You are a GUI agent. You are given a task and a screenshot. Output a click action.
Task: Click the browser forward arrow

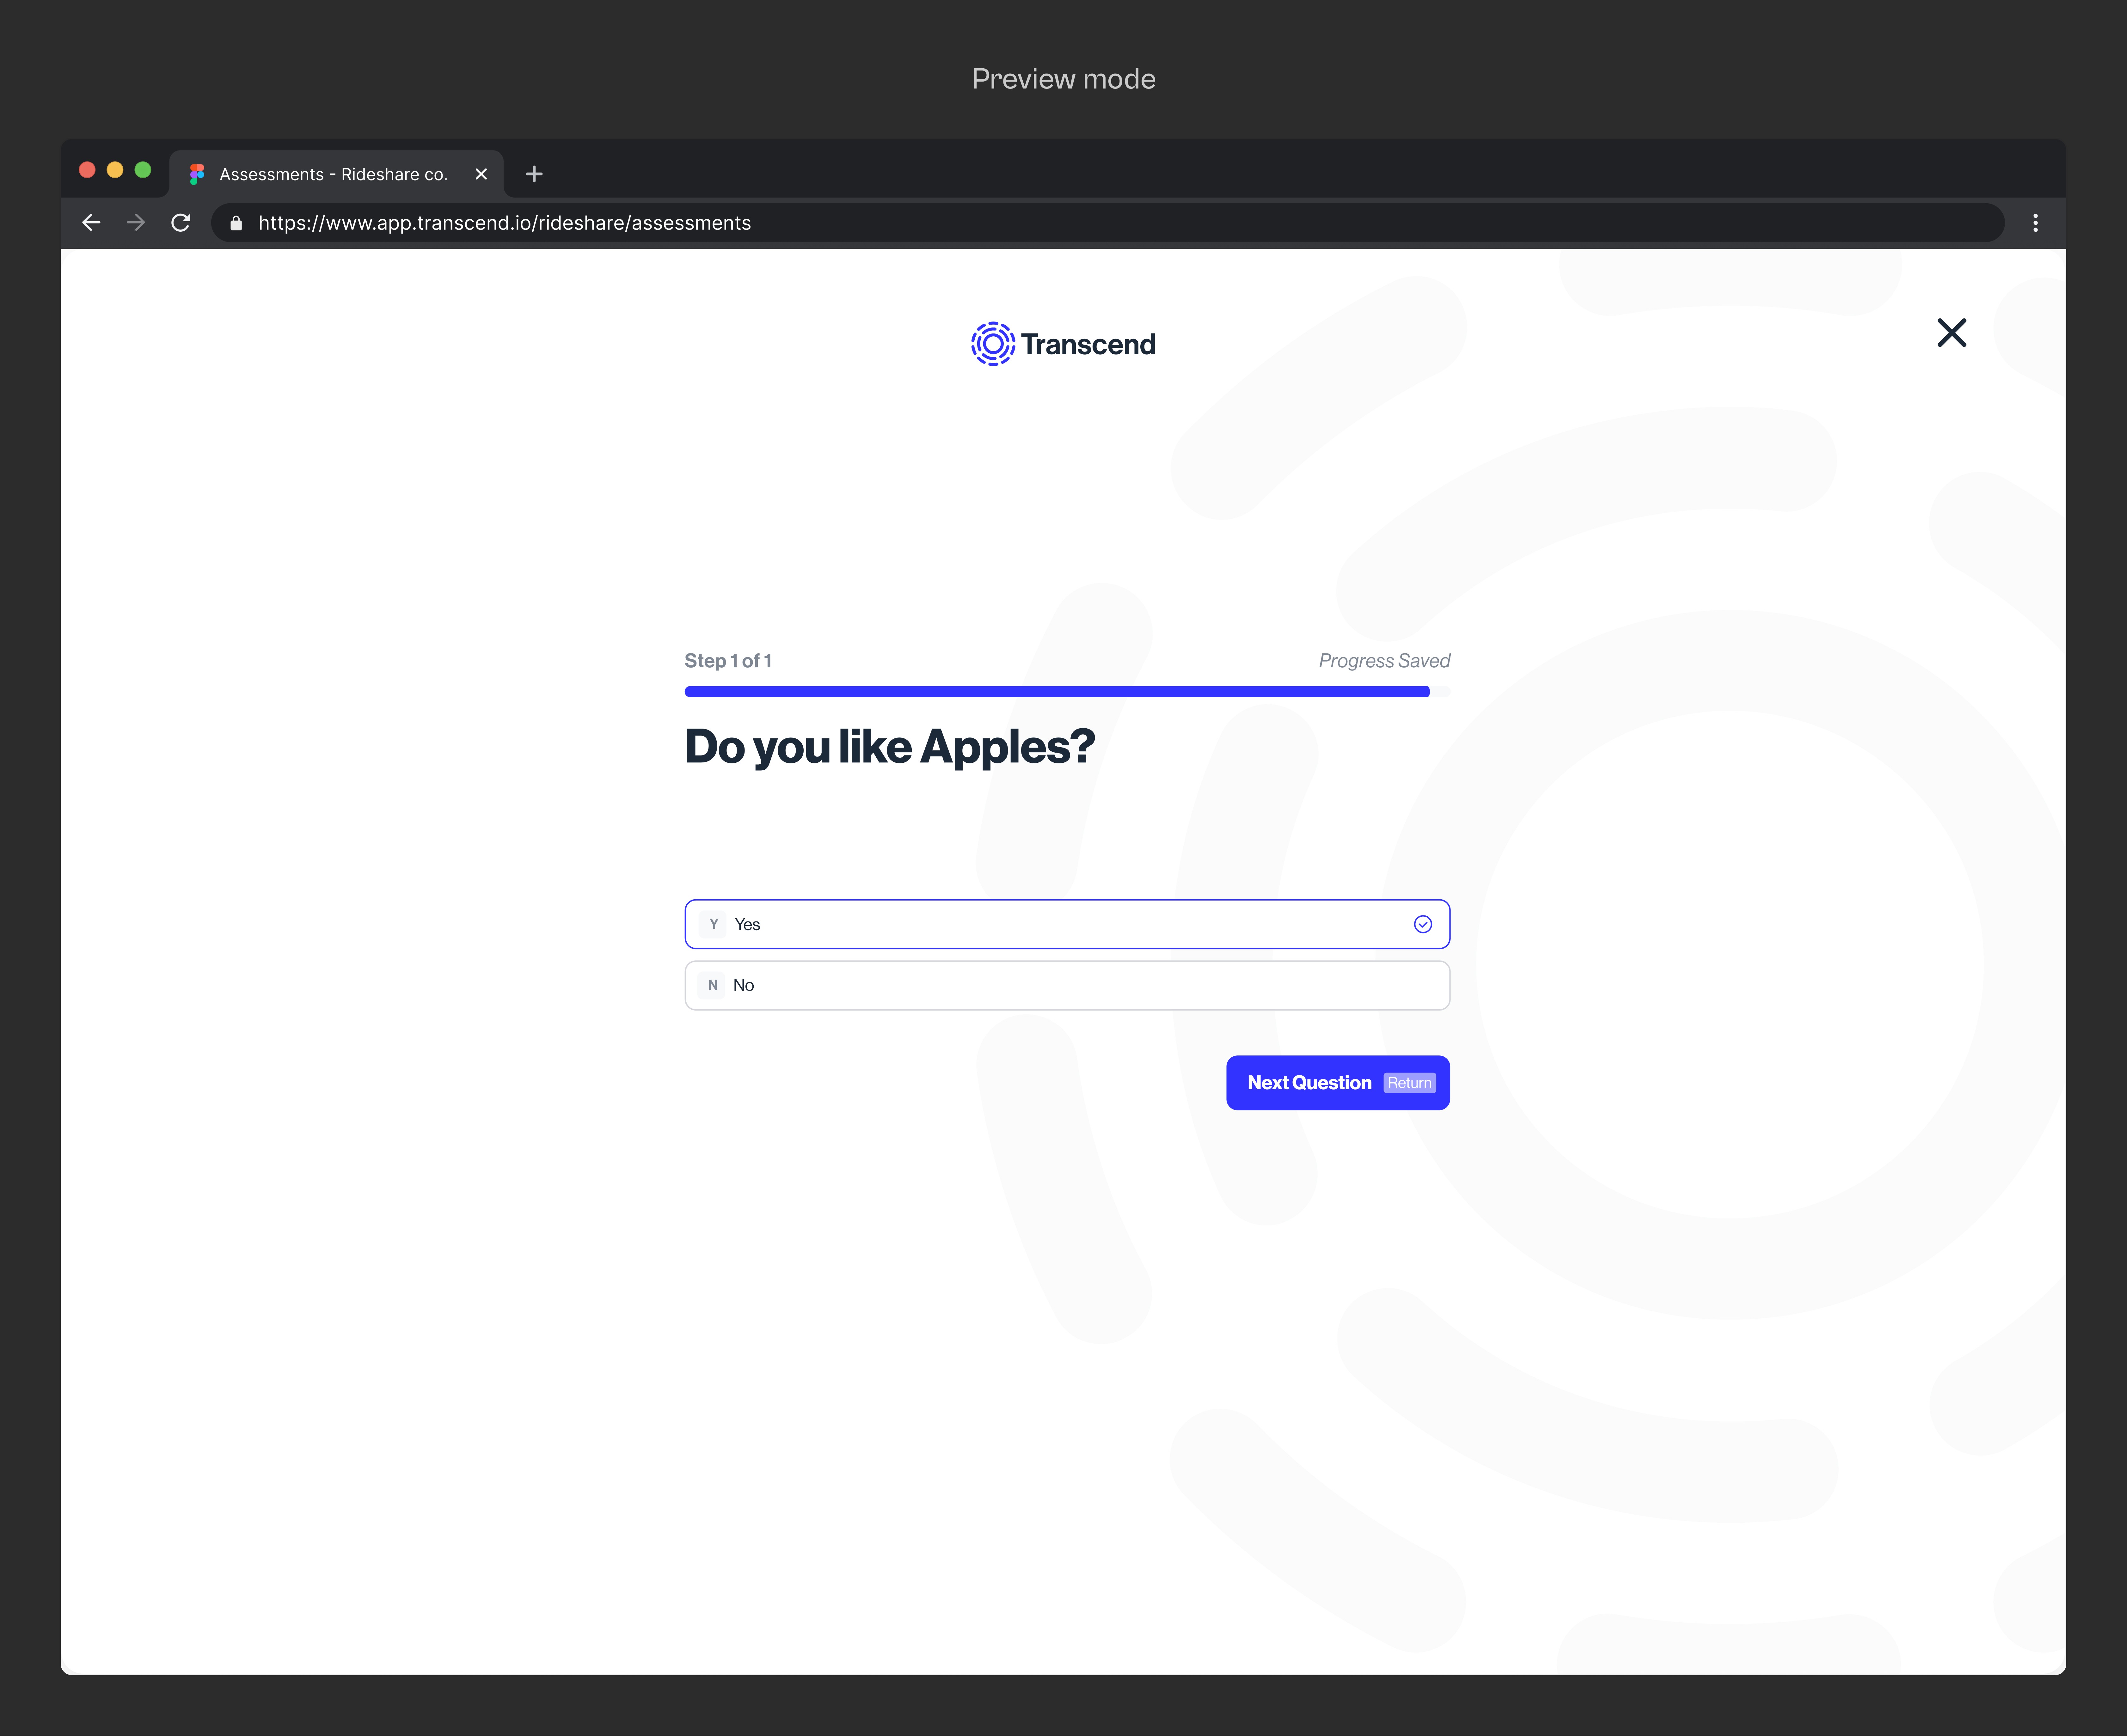tap(136, 223)
